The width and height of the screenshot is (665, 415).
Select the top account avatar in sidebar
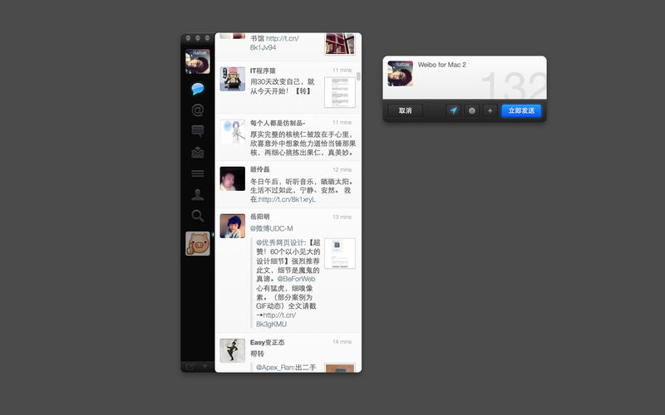198,61
